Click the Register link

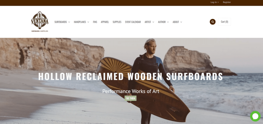227,2
